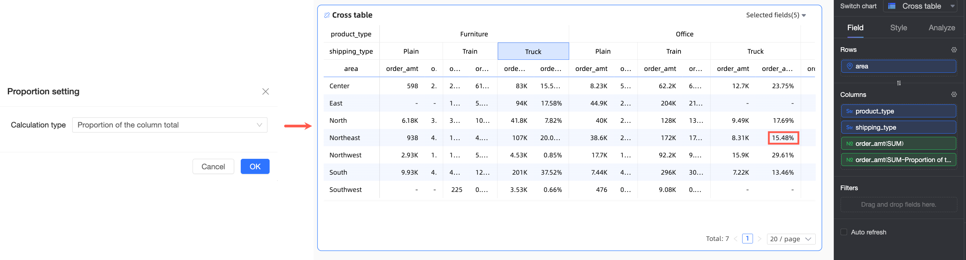
Task: Switch to the Analyze tab
Action: (941, 28)
